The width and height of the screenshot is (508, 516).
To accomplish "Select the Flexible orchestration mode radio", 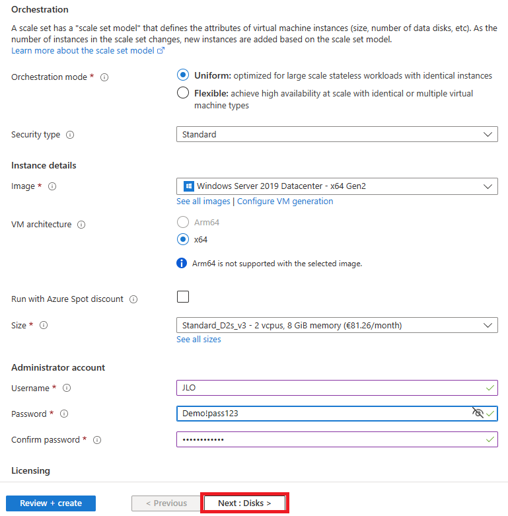I will click(x=183, y=92).
